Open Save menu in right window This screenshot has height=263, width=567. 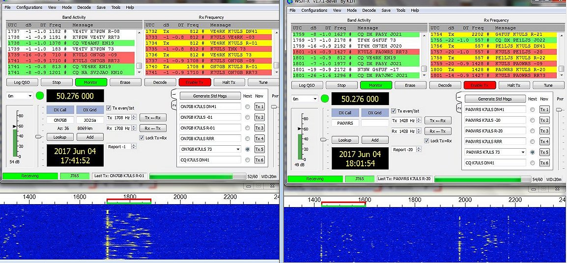[386, 10]
